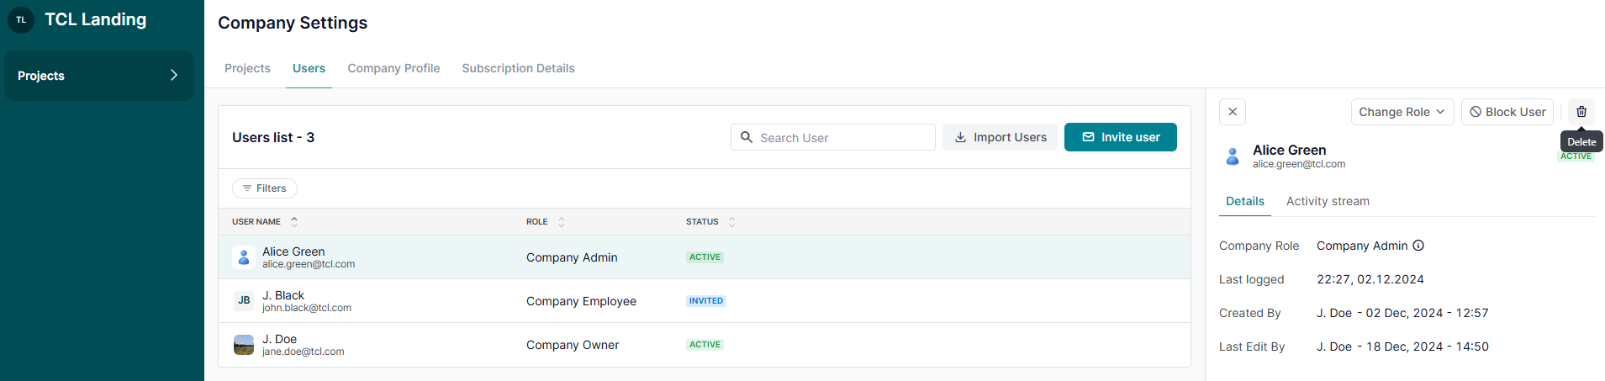This screenshot has height=381, width=1605.
Task: Open the Projects tab
Action: coord(247,68)
